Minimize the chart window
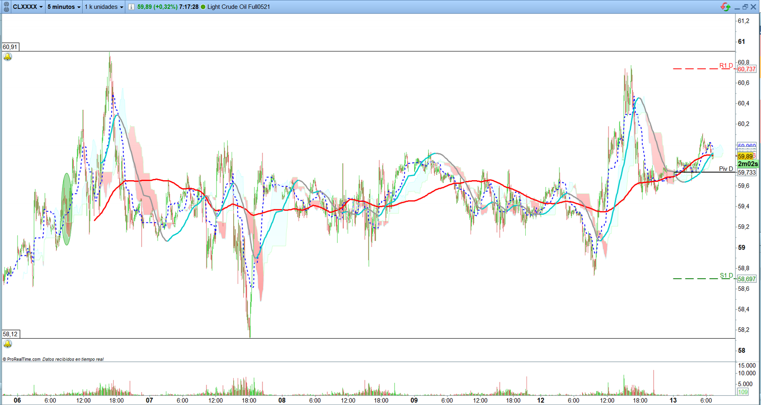The width and height of the screenshot is (761, 405). pos(737,7)
